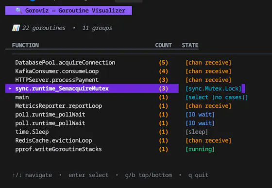The height and width of the screenshot is (188, 272).
Task: Click the [running] state label
Action: [x=200, y=149]
